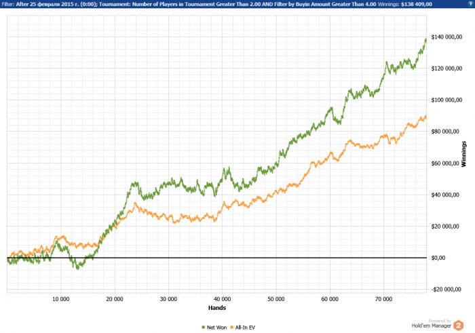The height and width of the screenshot is (333, 475).
Task: Click the 40 000 hands axis tick label
Action: (x=222, y=299)
